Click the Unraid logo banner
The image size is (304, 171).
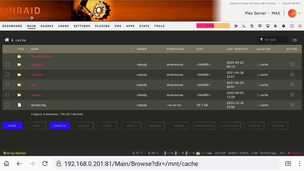point(21,11)
